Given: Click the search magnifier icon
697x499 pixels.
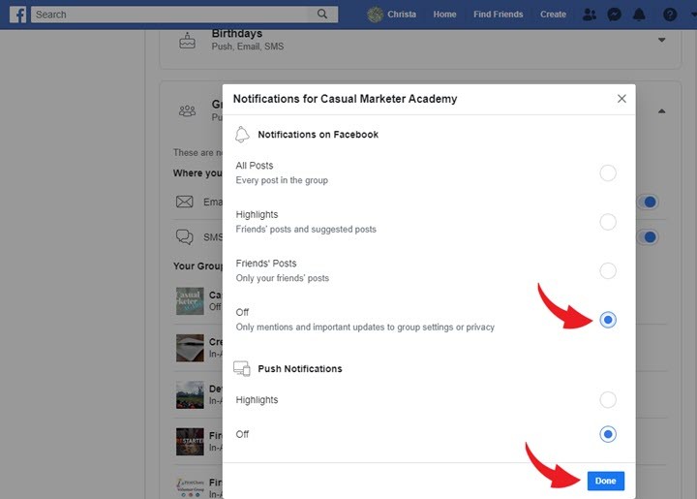Looking at the screenshot, I should (x=322, y=15).
